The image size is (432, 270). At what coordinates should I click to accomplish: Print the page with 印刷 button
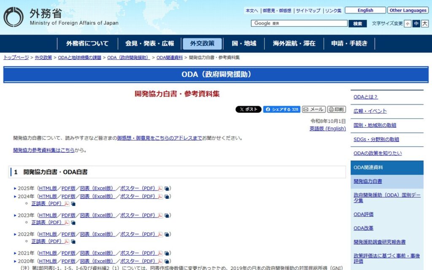point(336,109)
